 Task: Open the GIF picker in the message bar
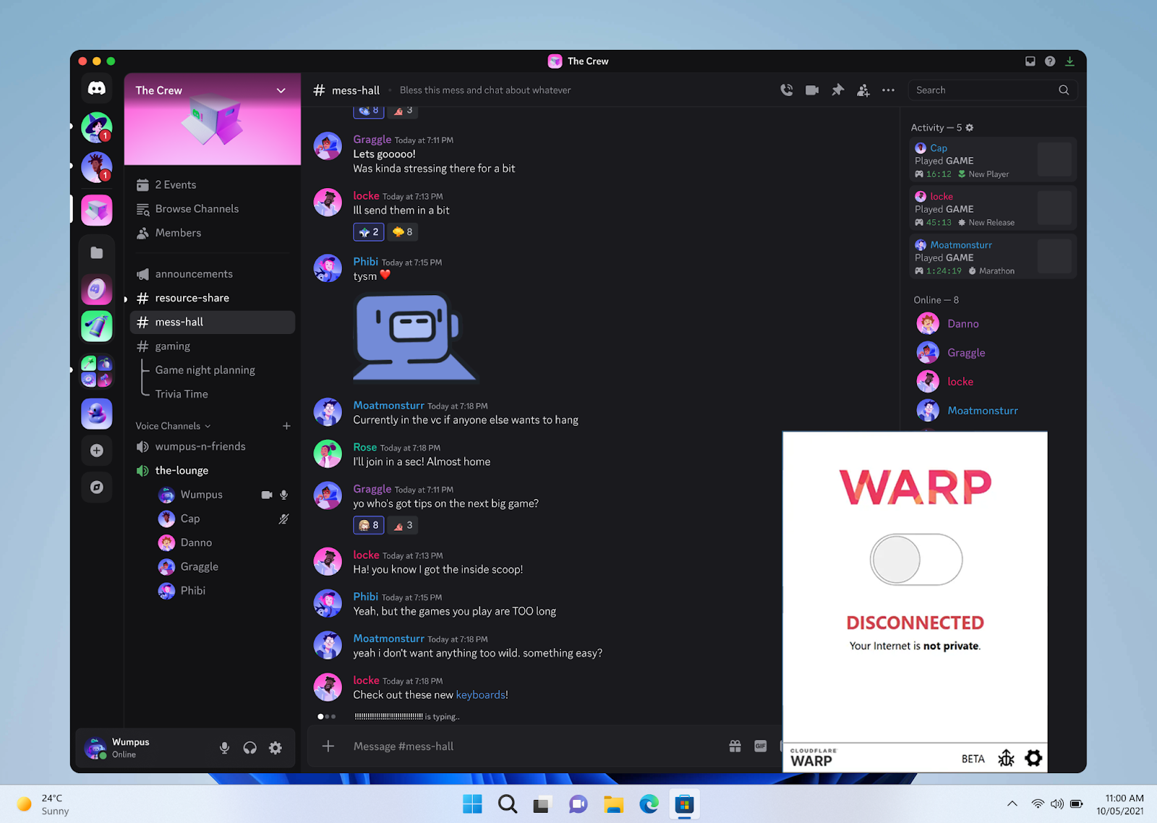760,746
